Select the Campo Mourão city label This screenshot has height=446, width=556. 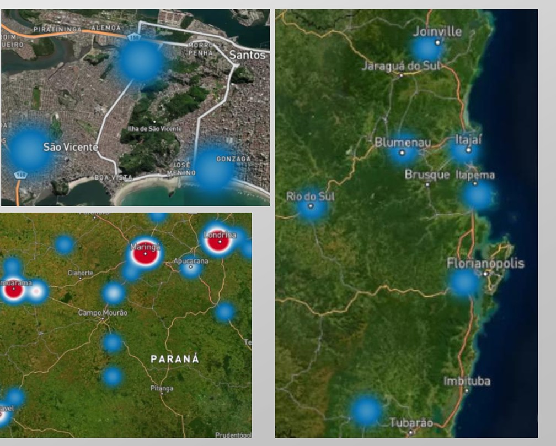point(103,313)
